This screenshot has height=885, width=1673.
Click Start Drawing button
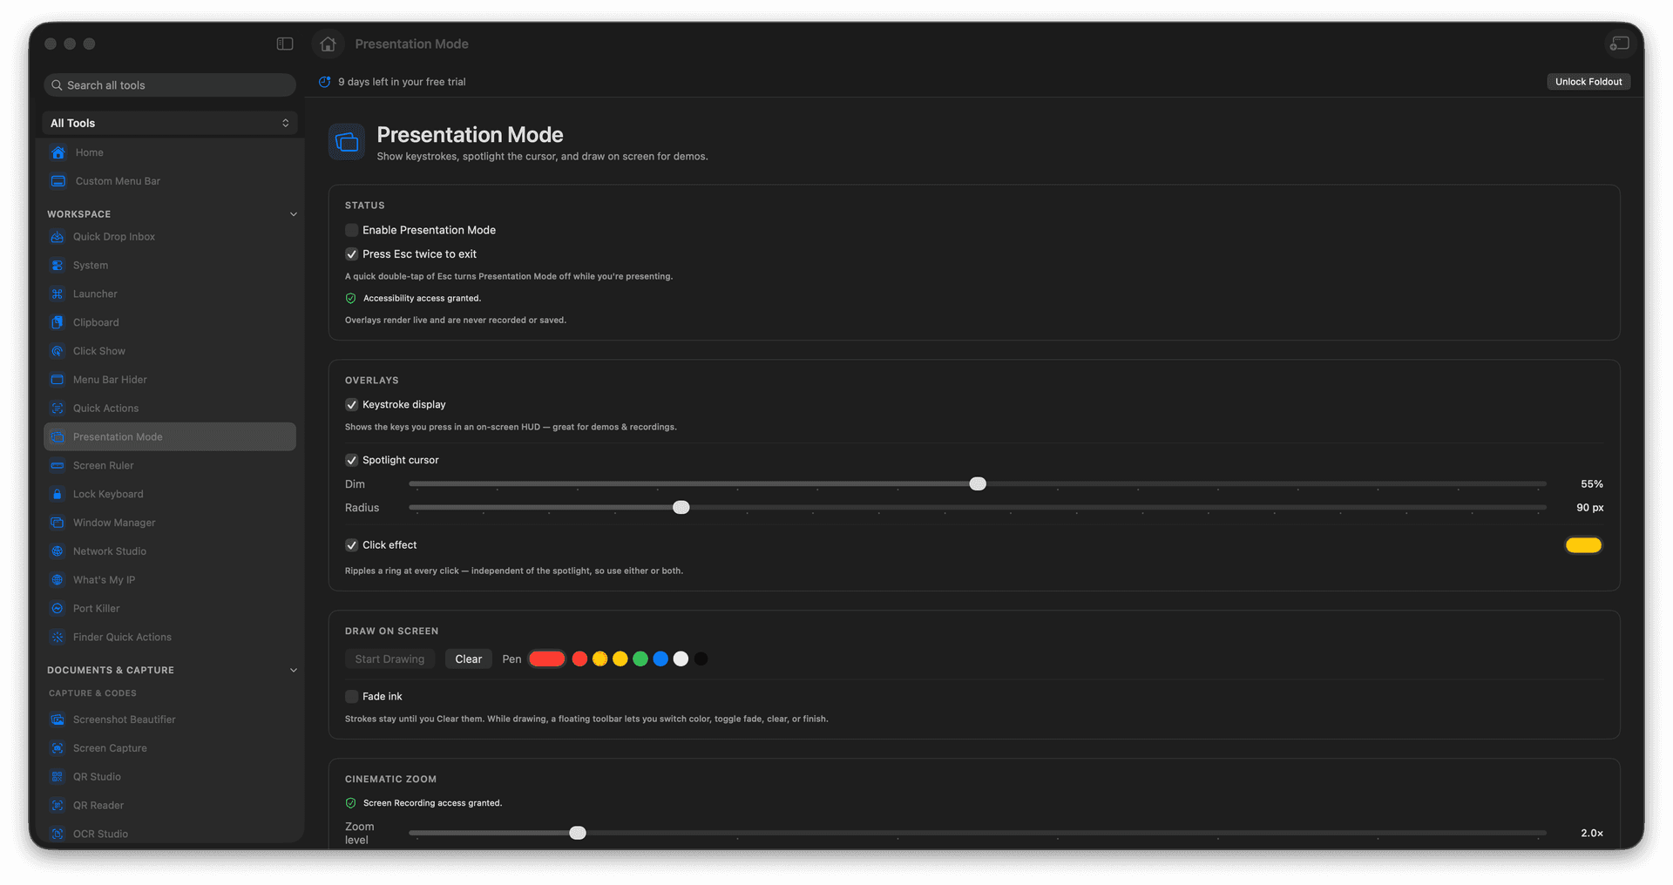coord(389,659)
